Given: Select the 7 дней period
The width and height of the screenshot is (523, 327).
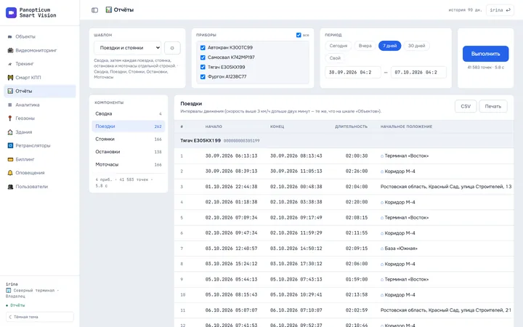Looking at the screenshot, I should pos(389,46).
